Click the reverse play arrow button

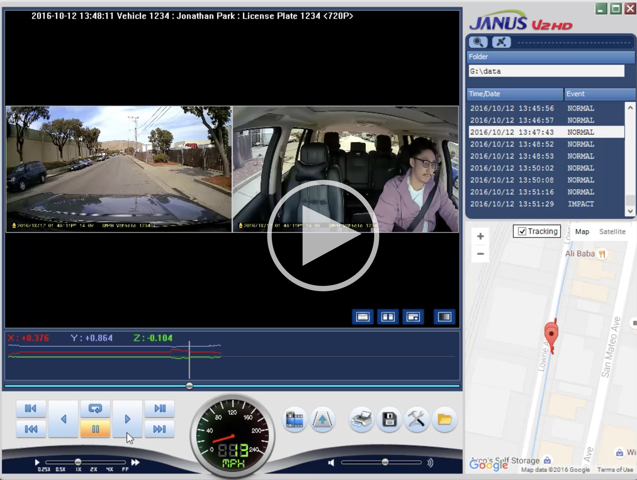tap(63, 419)
